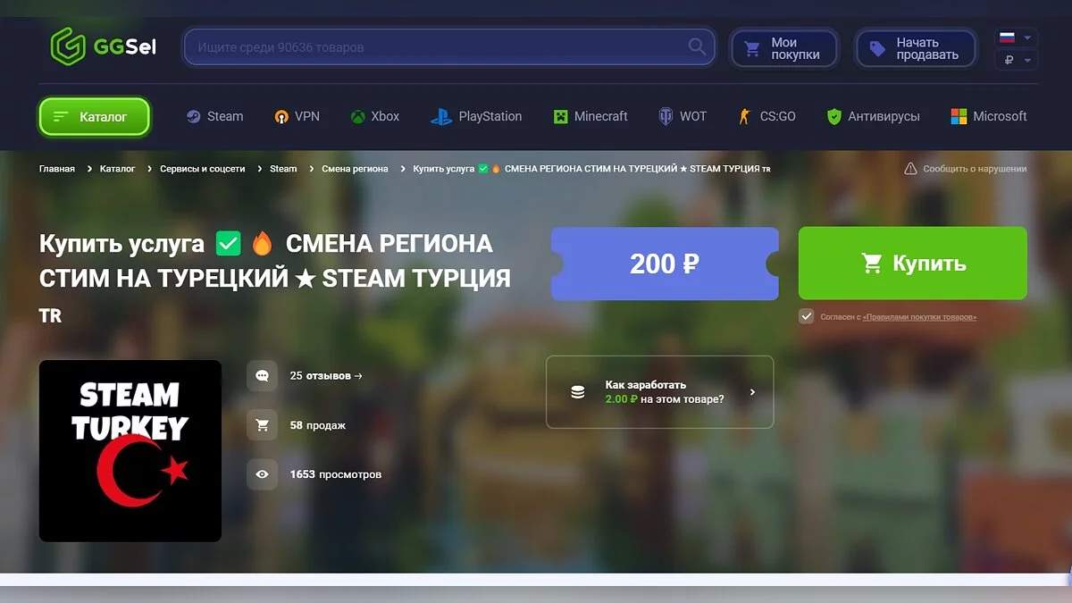This screenshot has width=1072, height=603.
Task: Focus the product search field
Action: tap(449, 46)
